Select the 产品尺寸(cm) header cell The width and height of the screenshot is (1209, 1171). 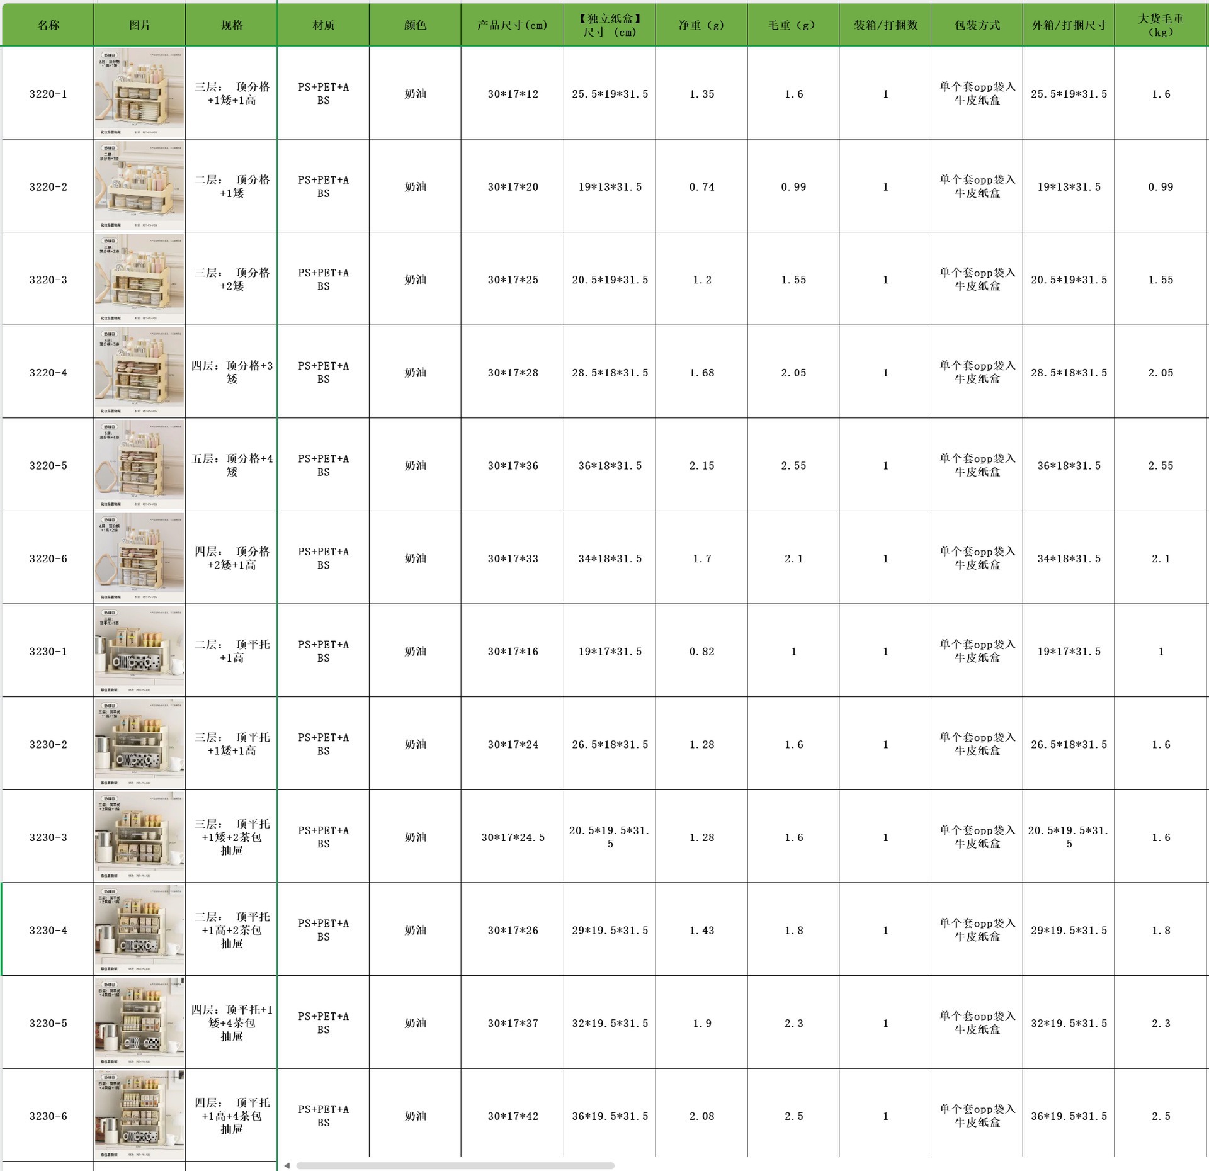click(512, 25)
